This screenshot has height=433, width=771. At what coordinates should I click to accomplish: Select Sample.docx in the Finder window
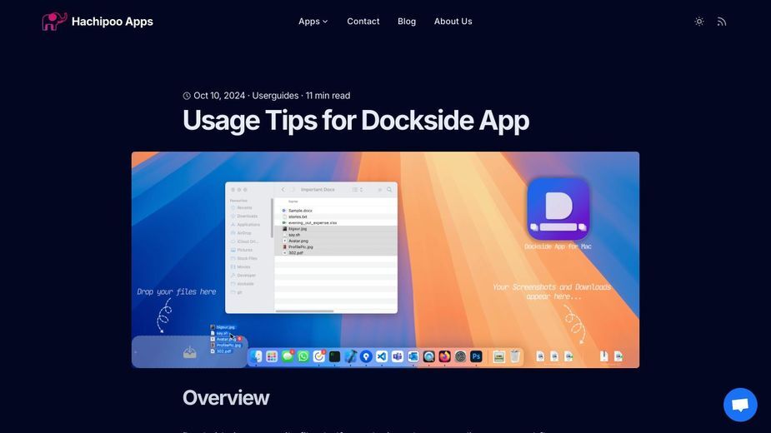[x=300, y=211]
